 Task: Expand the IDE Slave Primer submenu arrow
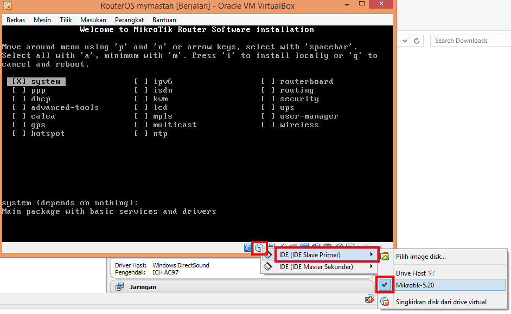coord(371,254)
